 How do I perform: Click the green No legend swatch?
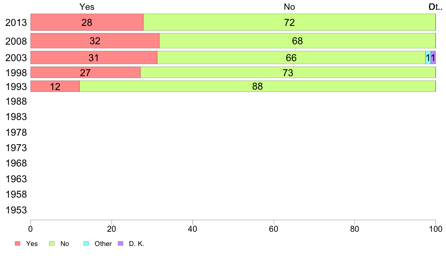52,243
